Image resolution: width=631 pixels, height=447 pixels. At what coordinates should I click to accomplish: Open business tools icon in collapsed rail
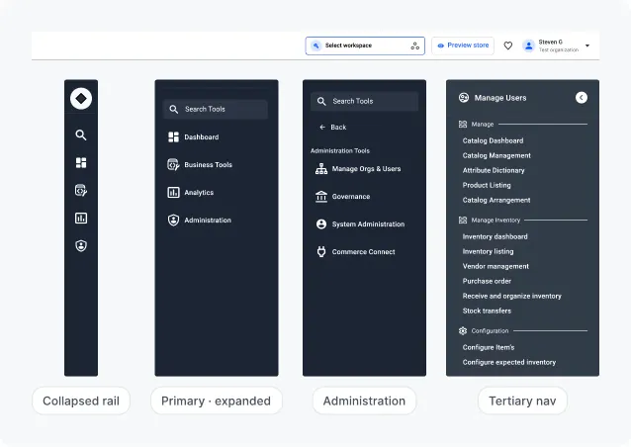(x=81, y=190)
